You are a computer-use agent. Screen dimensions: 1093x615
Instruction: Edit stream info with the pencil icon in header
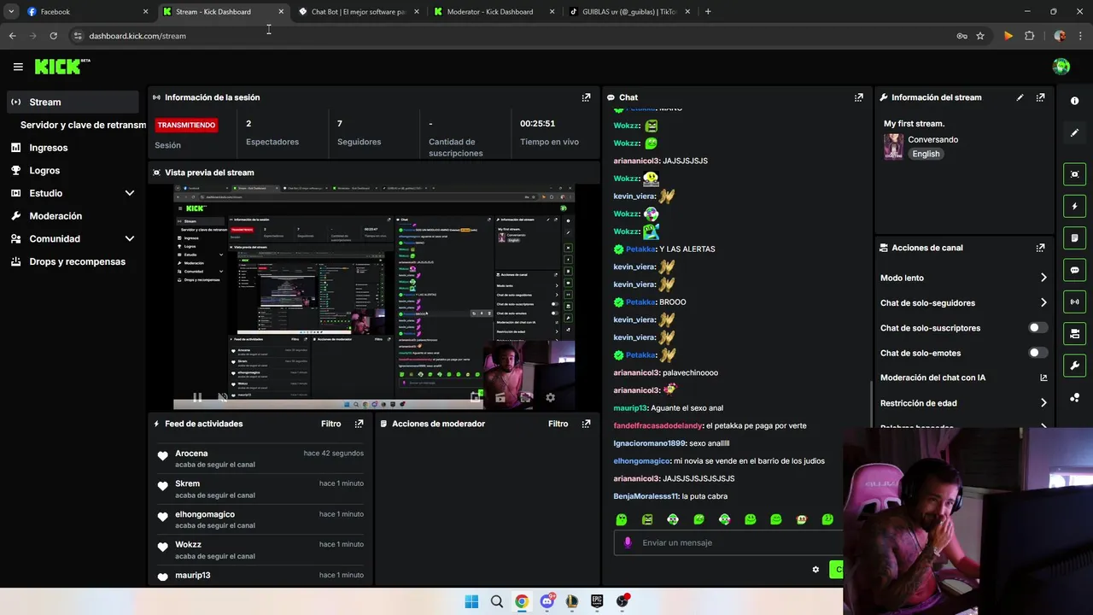[x=1020, y=97]
